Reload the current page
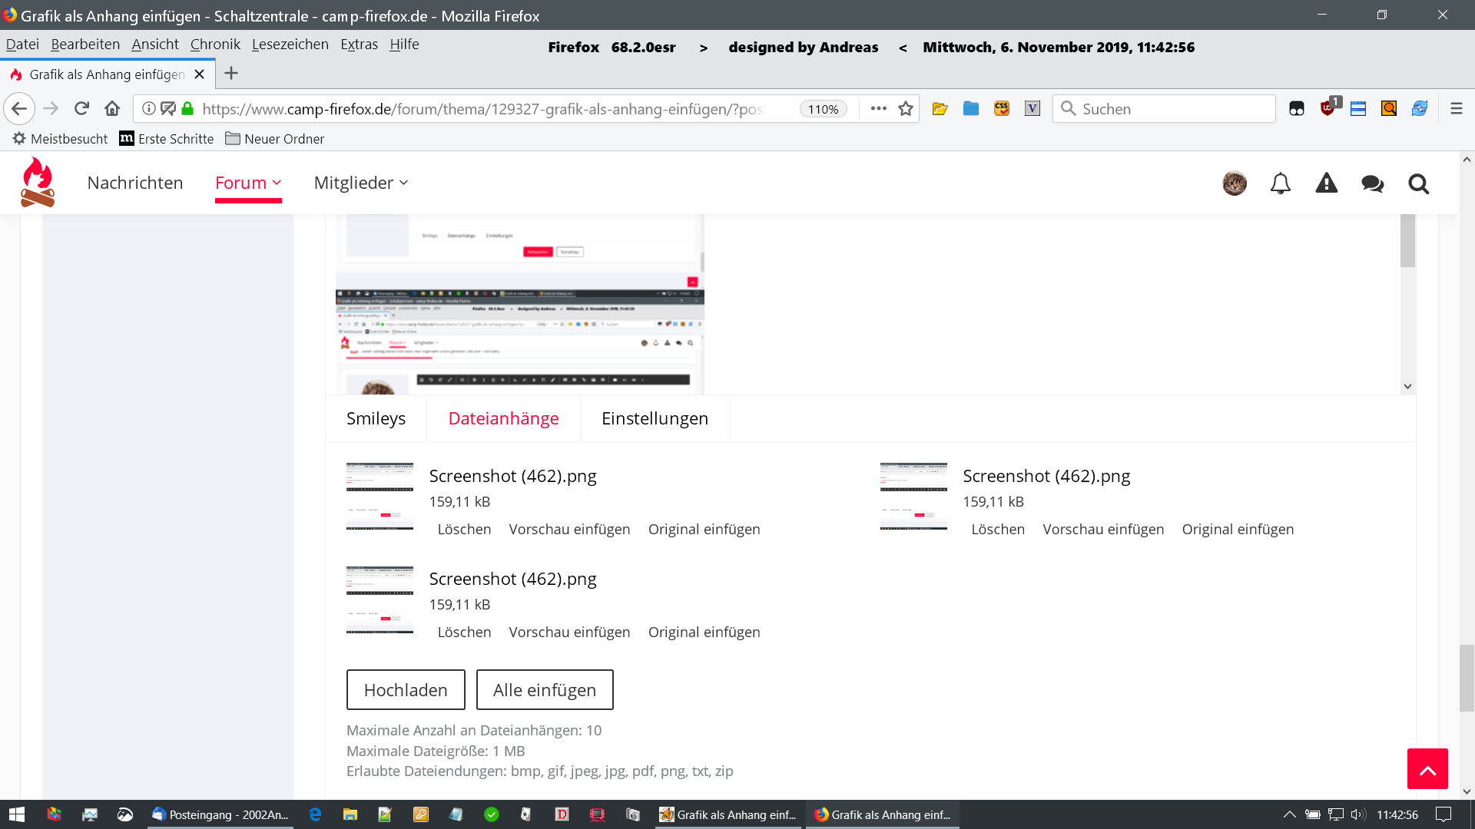The width and height of the screenshot is (1475, 829). 81,109
